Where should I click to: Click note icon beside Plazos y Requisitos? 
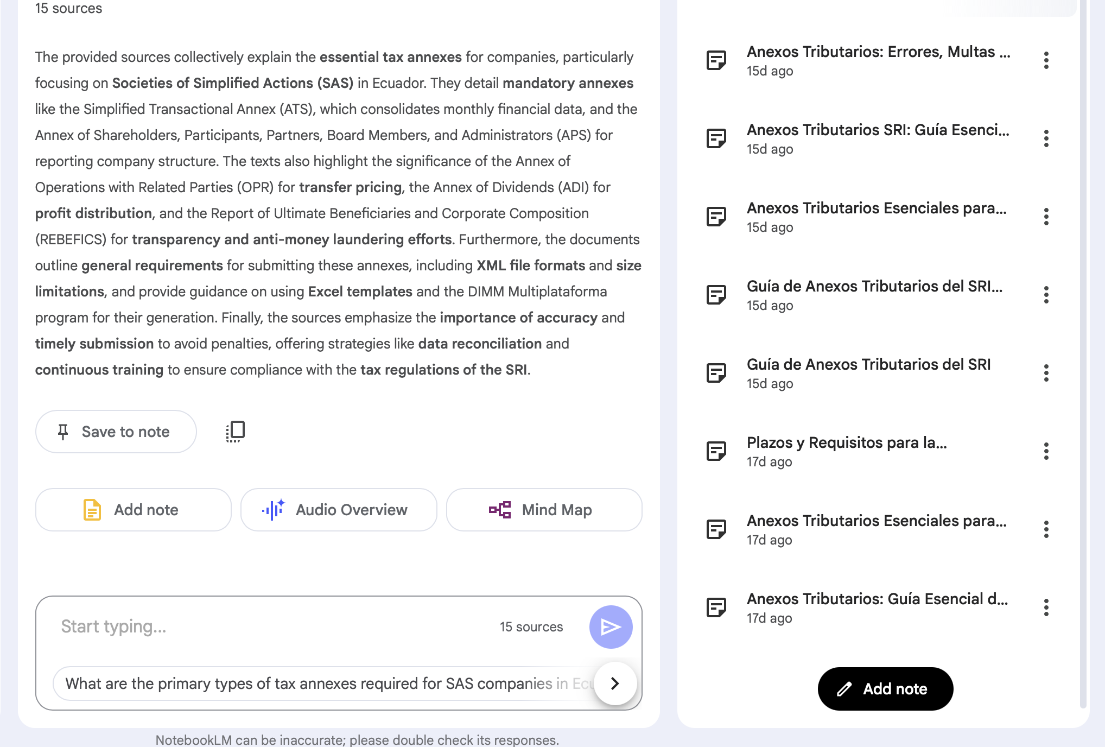click(716, 451)
